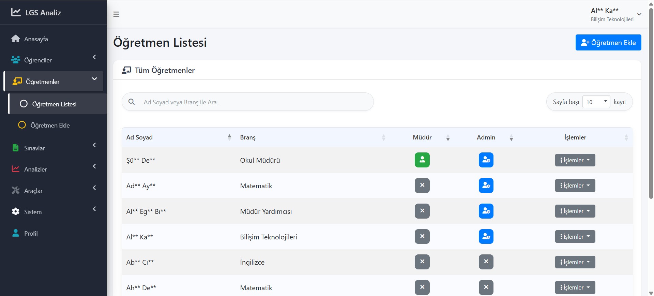Click the Profil user icon
This screenshot has height=296, width=654.
(15, 233)
